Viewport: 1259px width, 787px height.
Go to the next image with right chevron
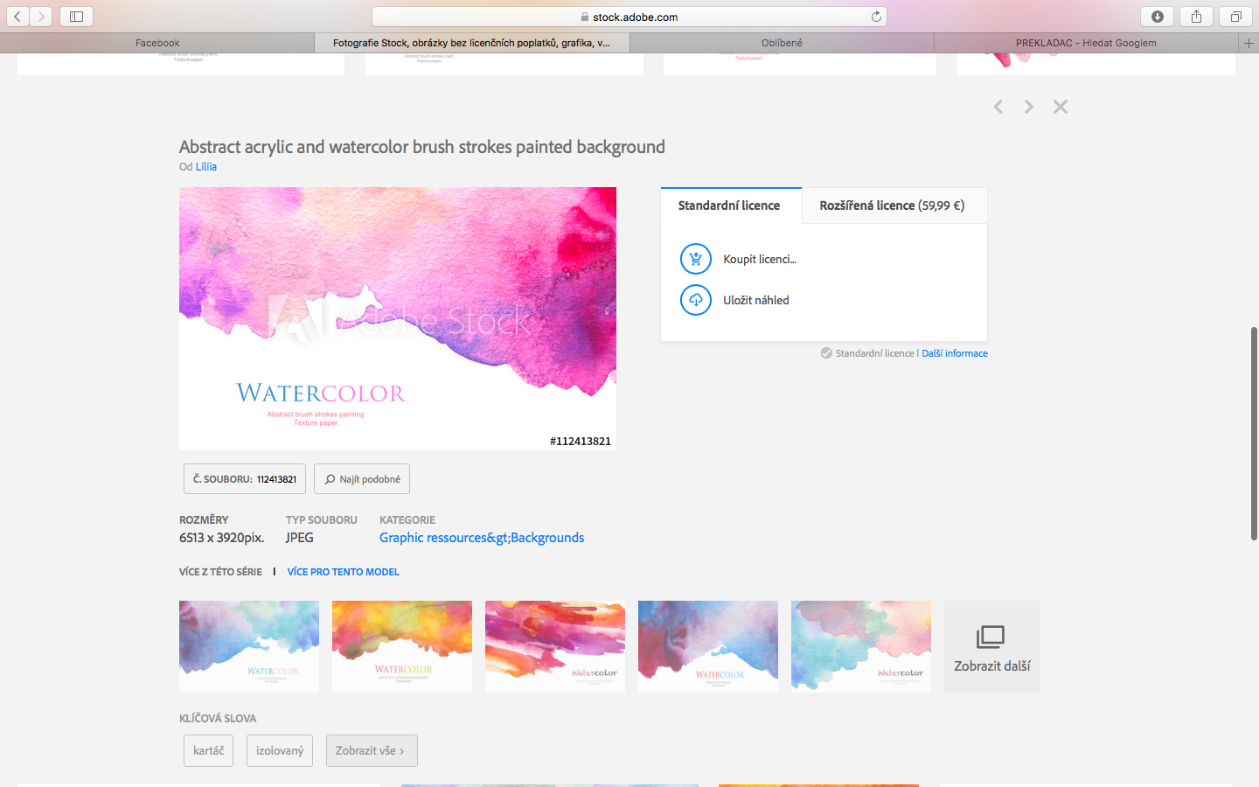(1029, 107)
